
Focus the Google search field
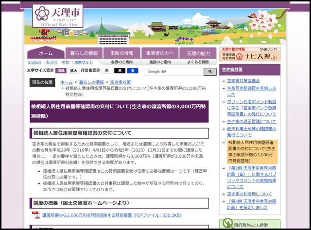[174, 71]
